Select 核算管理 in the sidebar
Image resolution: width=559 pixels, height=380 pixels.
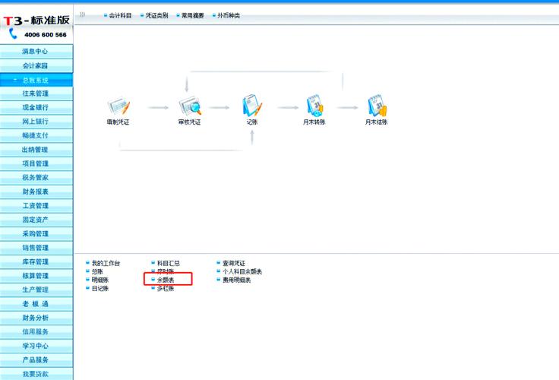(36, 275)
